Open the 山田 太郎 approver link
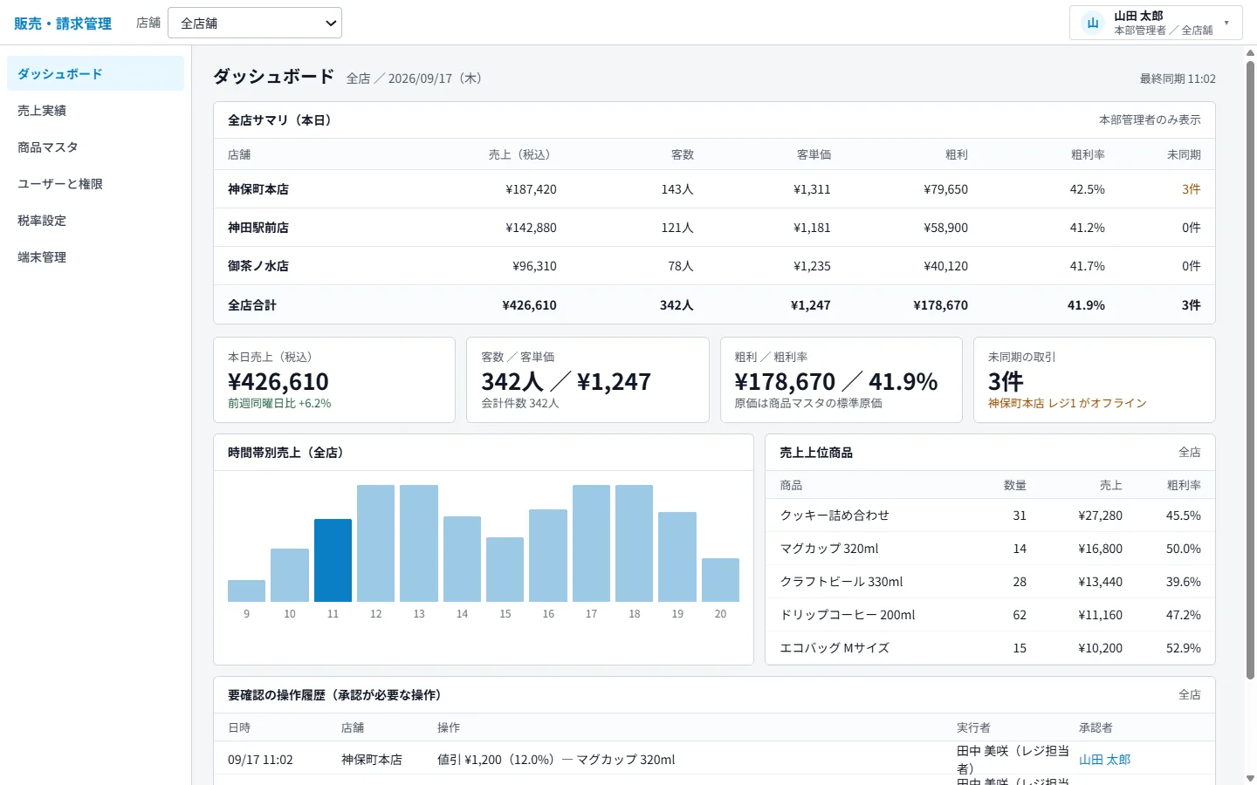The height and width of the screenshot is (785, 1257). point(1104,760)
